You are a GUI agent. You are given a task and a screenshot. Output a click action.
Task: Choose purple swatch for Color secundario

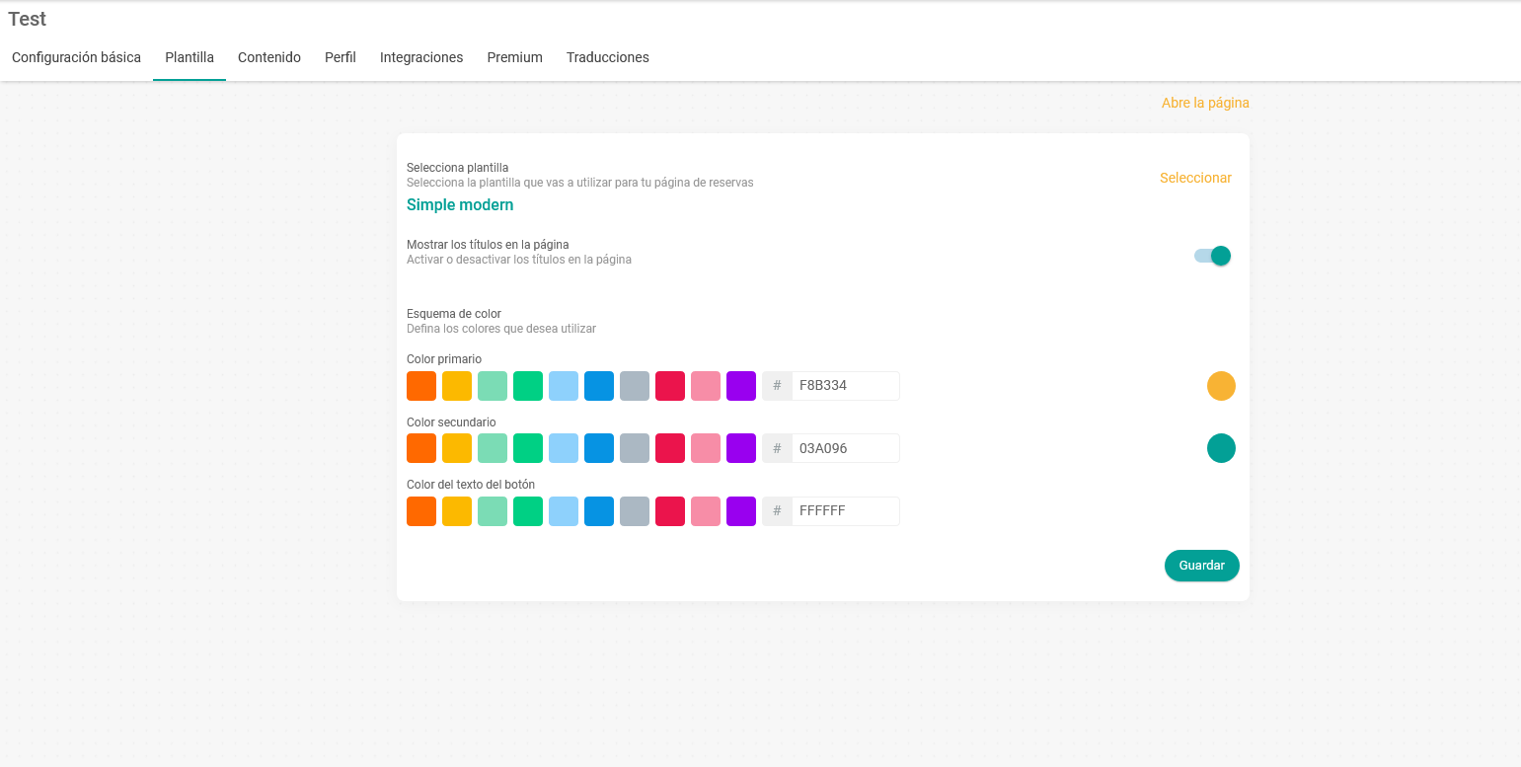[741, 448]
